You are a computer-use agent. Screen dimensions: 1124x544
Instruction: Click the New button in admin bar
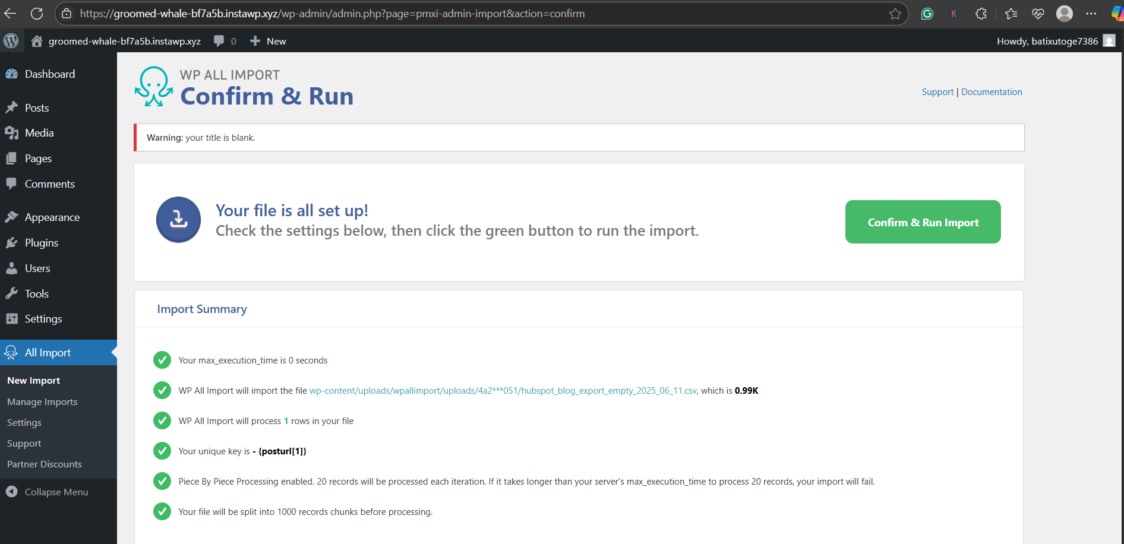point(269,41)
